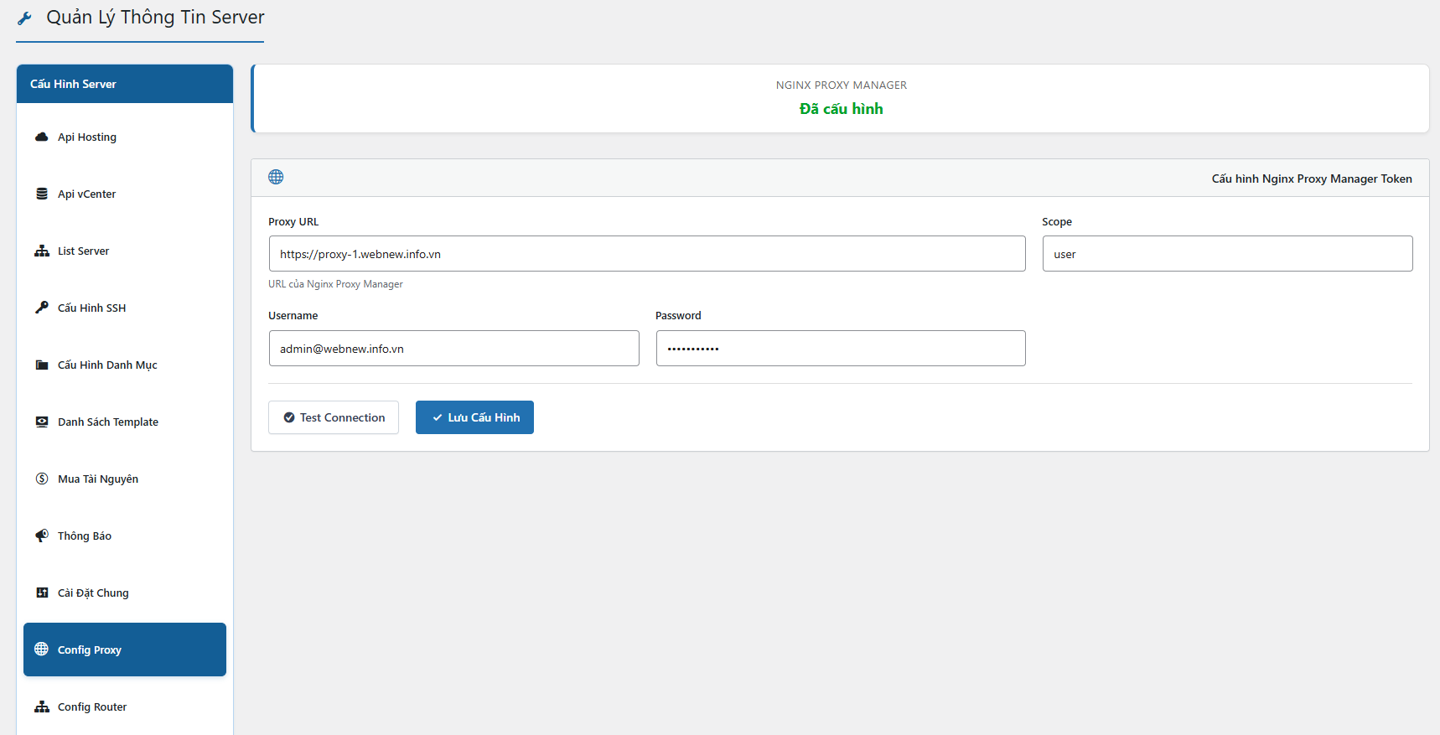Viewport: 1440px width, 735px height.
Task: Click the wrench icon beside the page title
Action: coord(24,18)
